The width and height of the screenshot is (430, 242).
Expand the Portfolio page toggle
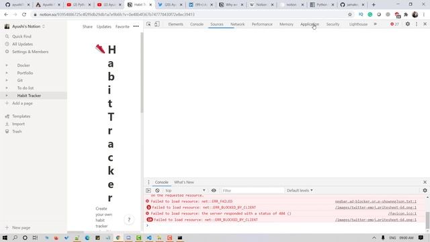(7, 73)
